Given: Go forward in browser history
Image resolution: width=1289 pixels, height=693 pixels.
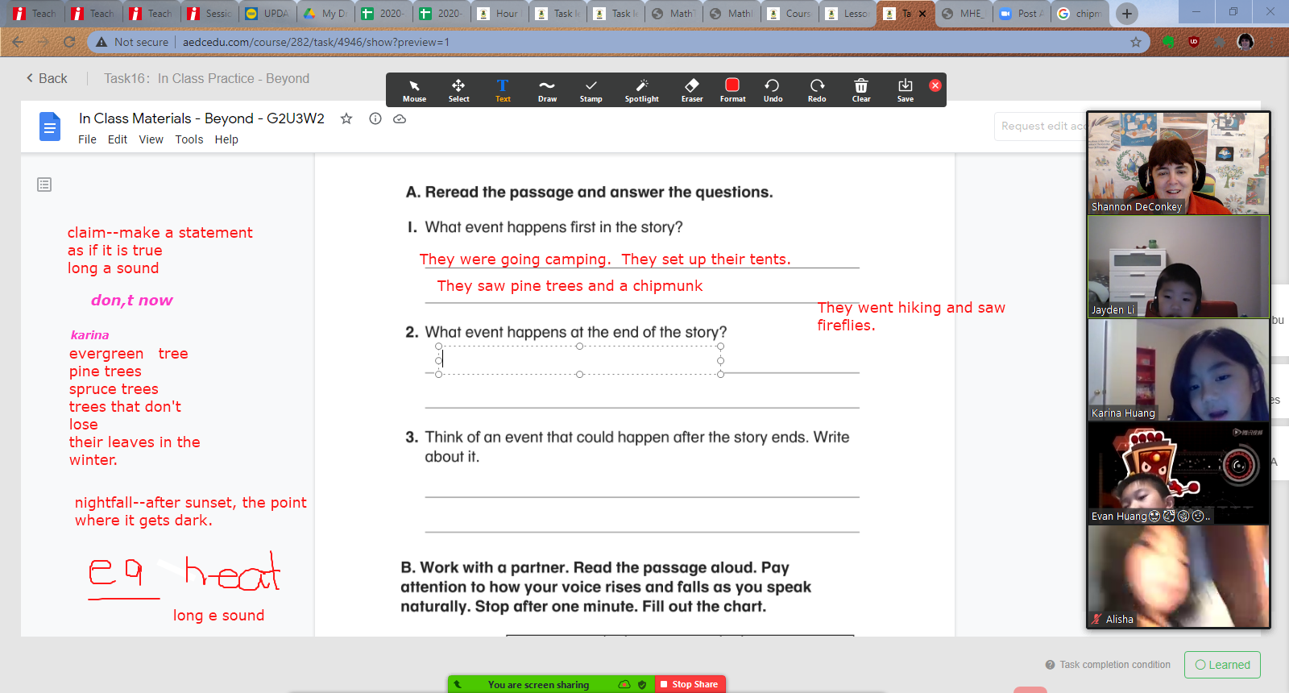Looking at the screenshot, I should 44,42.
